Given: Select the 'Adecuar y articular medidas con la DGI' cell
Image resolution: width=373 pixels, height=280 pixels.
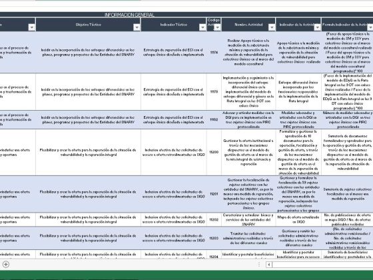Looking at the screenshot, I should coord(248,119).
